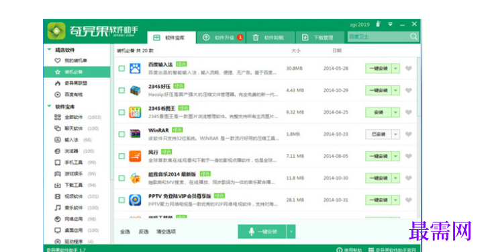This screenshot has height=252, width=484.
Task: Open the 软件卸载 tab
Action: [271, 38]
